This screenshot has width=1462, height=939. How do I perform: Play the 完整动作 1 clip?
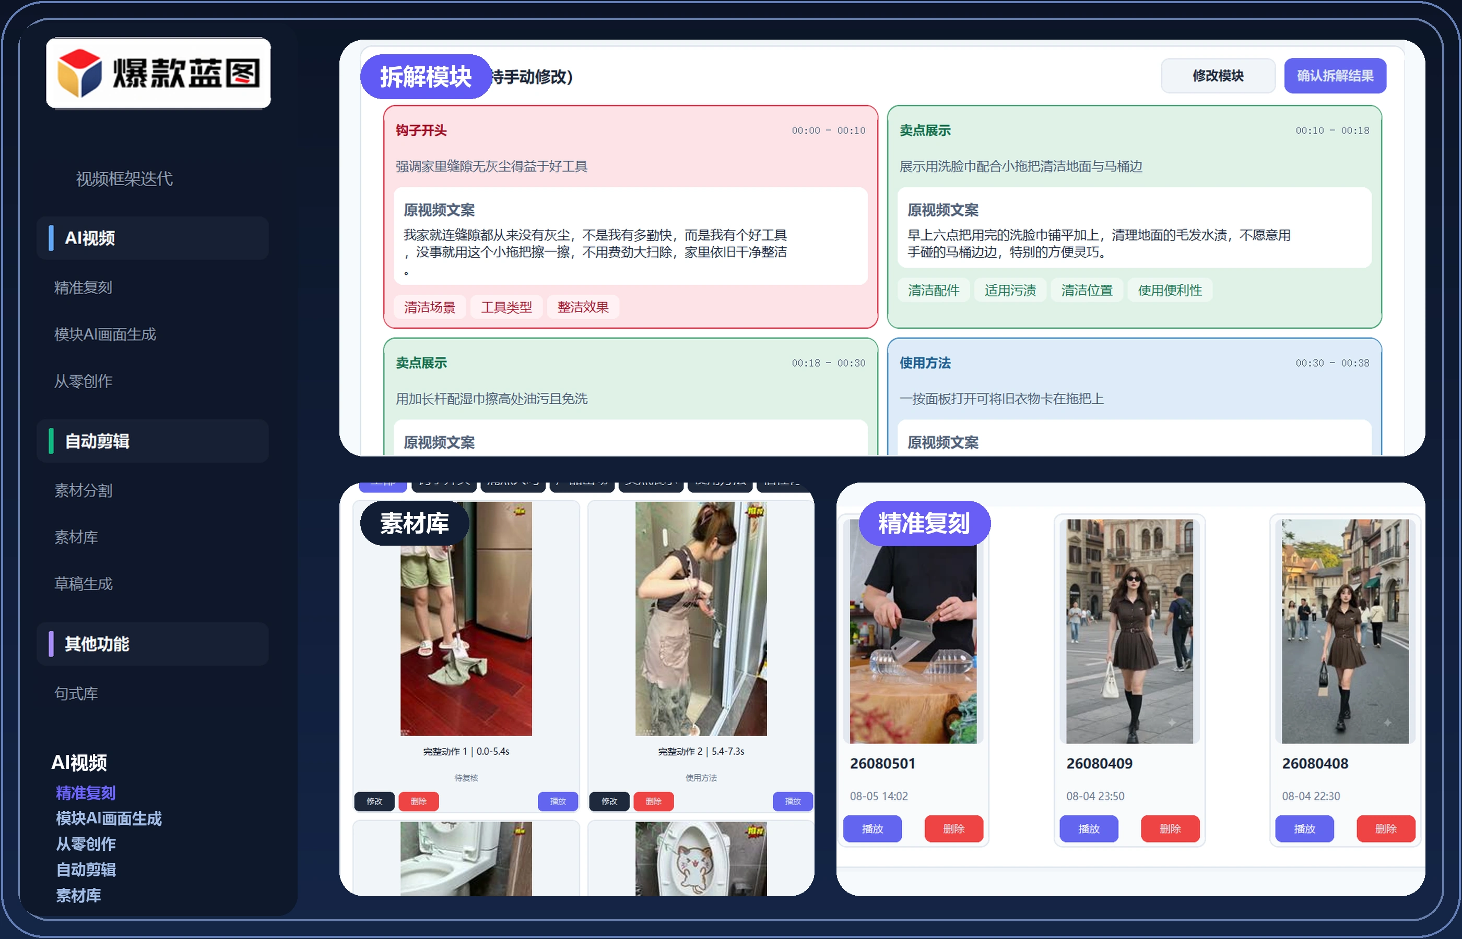point(558,801)
